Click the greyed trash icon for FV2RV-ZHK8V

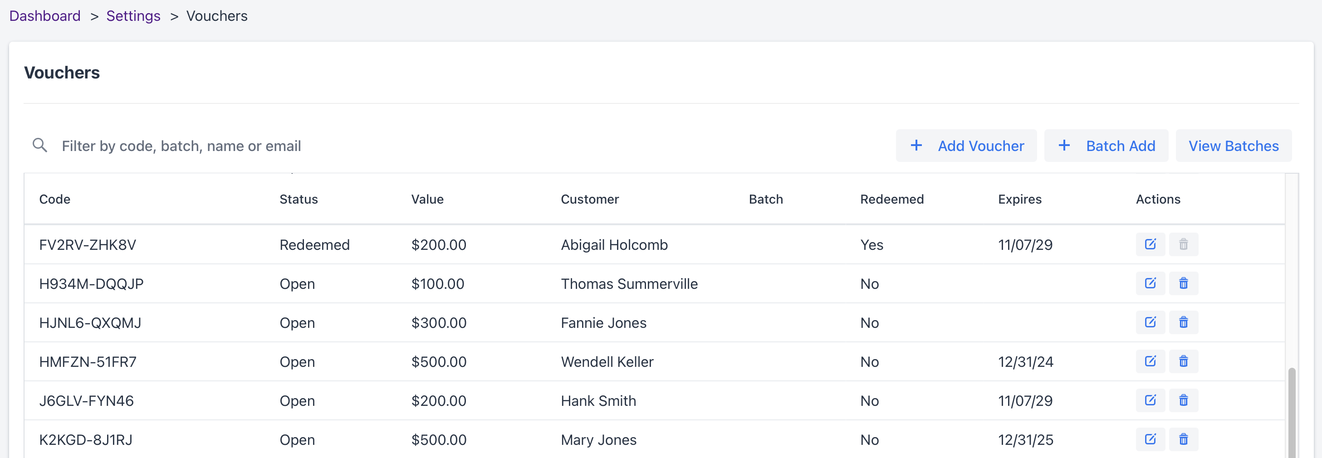click(x=1184, y=244)
